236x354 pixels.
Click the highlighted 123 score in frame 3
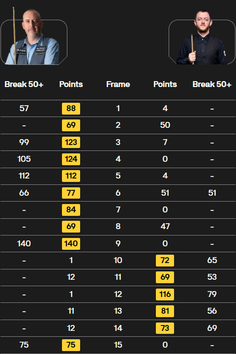(71, 142)
